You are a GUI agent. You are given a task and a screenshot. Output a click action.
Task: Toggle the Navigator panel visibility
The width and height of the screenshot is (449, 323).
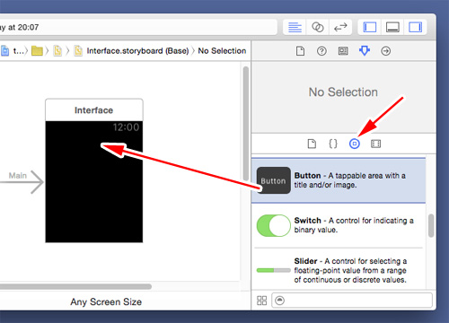point(370,27)
